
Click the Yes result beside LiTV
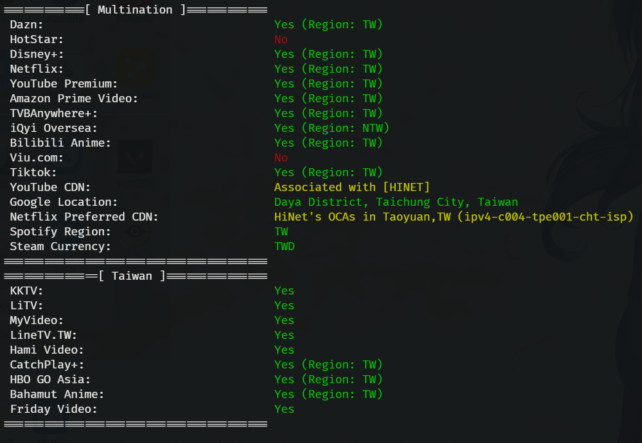point(284,306)
